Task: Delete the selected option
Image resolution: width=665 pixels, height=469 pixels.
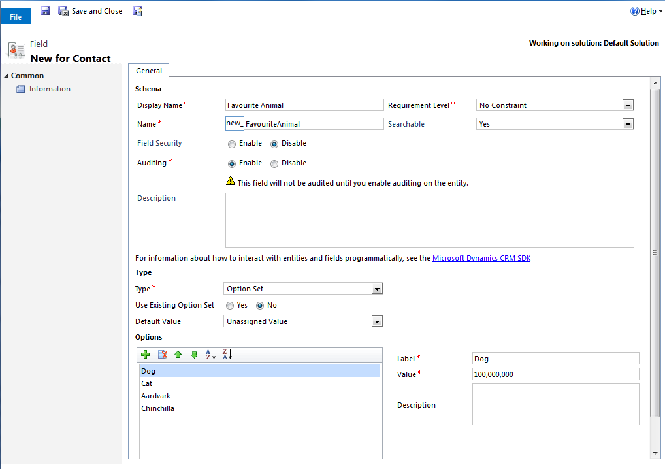Action: [163, 355]
